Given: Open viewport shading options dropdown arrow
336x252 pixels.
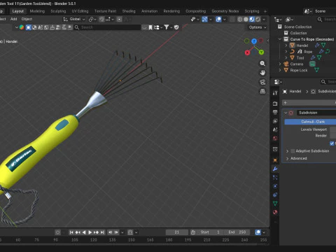Looking at the screenshot, I should tap(264, 20).
